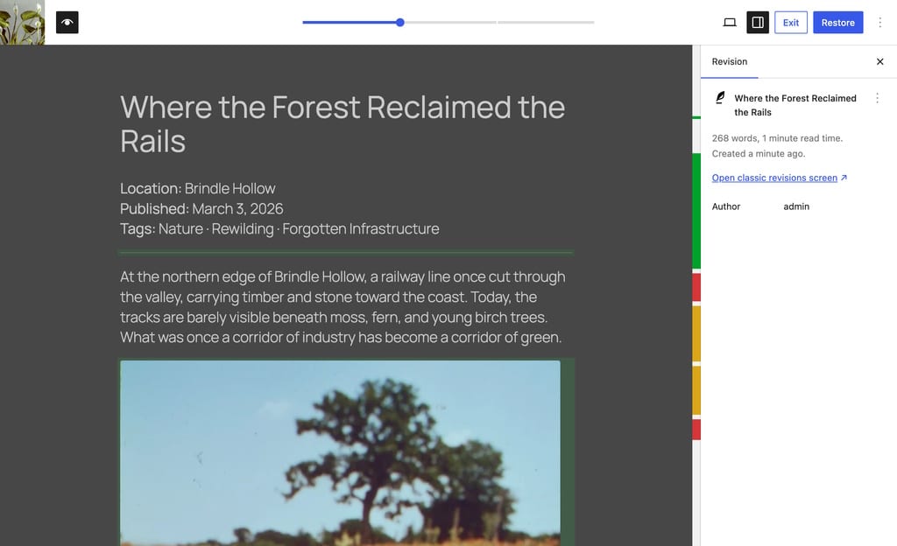Click the rightmost segment of revision slider
897x546 pixels.
(x=546, y=23)
